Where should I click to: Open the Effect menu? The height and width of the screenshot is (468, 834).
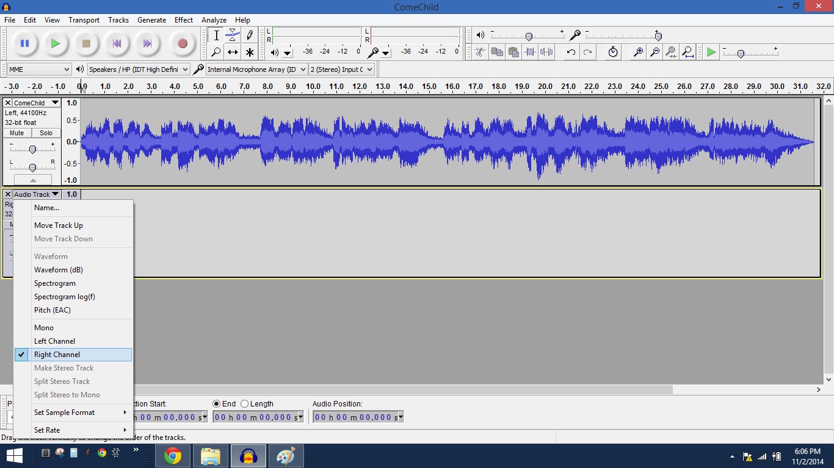184,20
